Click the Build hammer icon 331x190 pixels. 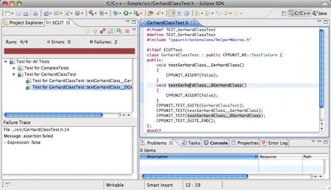[91, 13]
